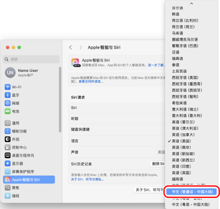Open Accessibility (辅助功能) icon

click(7, 131)
